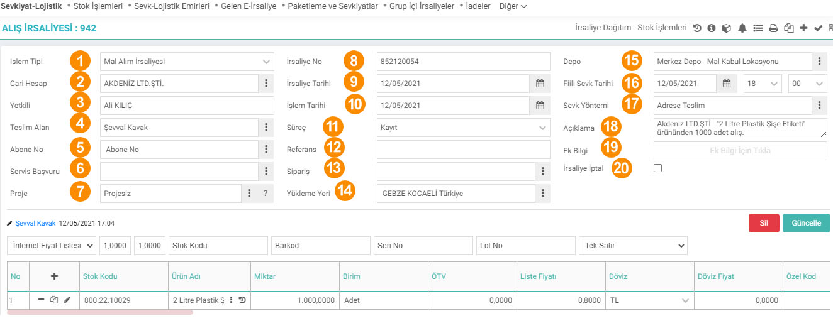Image resolution: width=833 pixels, height=328 pixels.
Task: Click the Lot No input field
Action: 526,246
